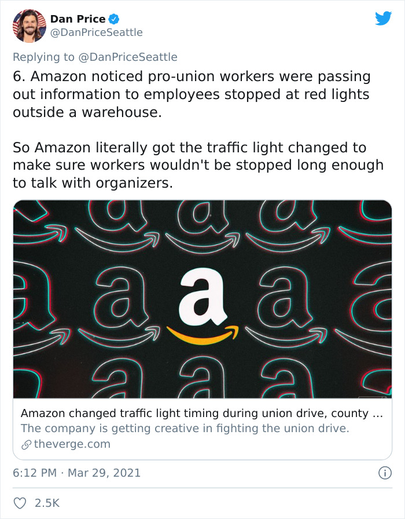Screen dimensions: 405x519
Task: Click the circled i indicator at bottom right
Action: [x=385, y=473]
